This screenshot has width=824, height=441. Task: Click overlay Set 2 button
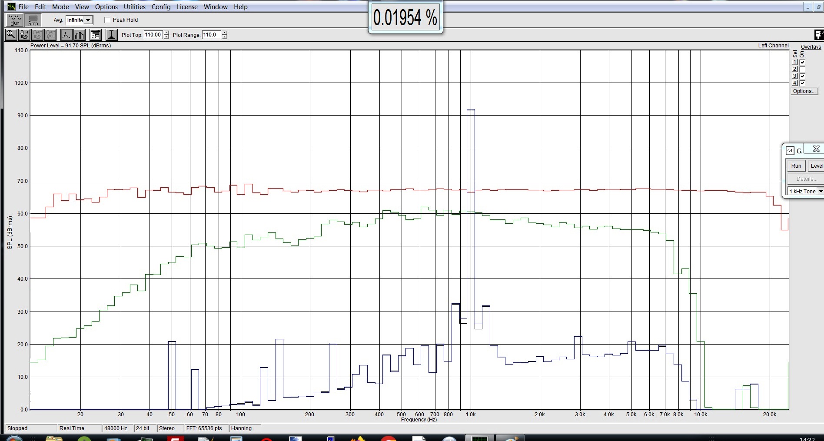pyautogui.click(x=795, y=69)
